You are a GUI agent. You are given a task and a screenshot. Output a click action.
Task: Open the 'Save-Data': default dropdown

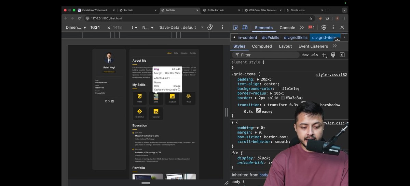pyautogui.click(x=181, y=27)
